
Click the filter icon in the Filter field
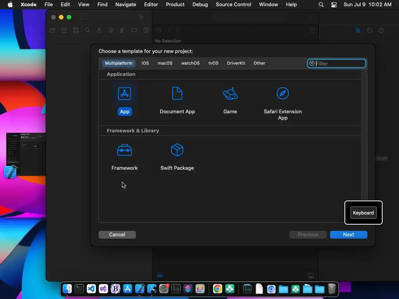(312, 63)
